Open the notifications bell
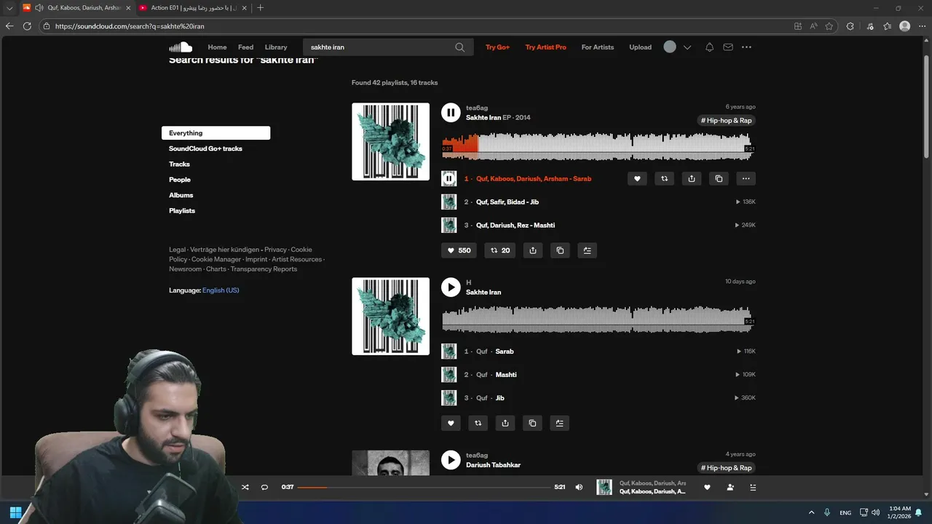 pyautogui.click(x=709, y=47)
